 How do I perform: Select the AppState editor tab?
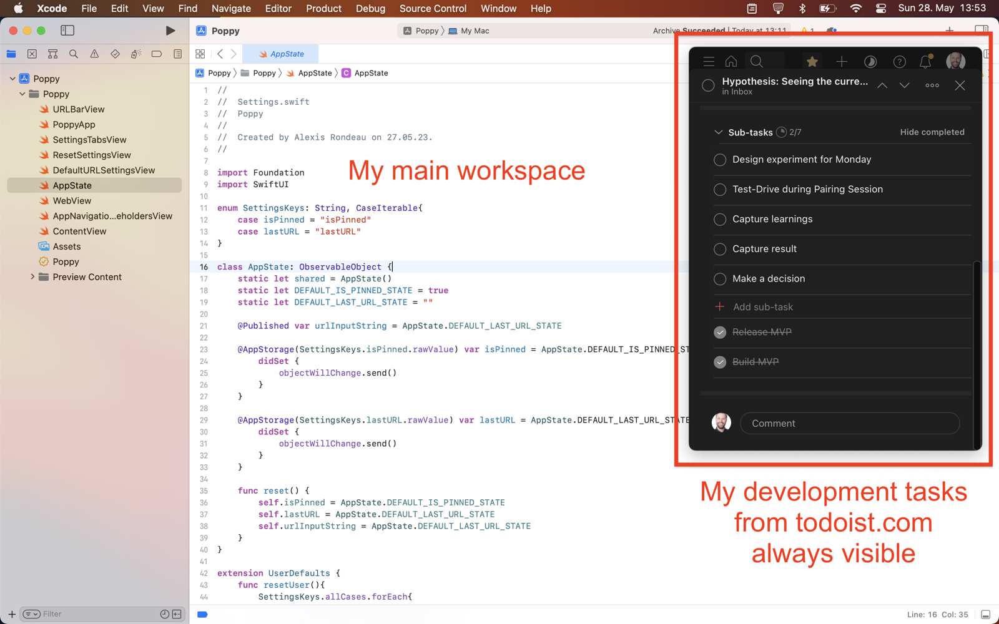[280, 54]
